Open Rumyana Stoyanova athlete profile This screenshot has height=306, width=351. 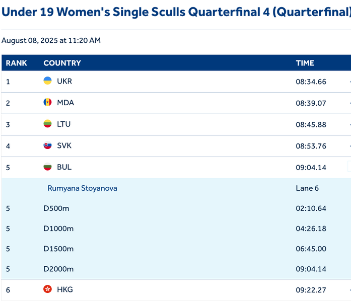tap(82, 188)
